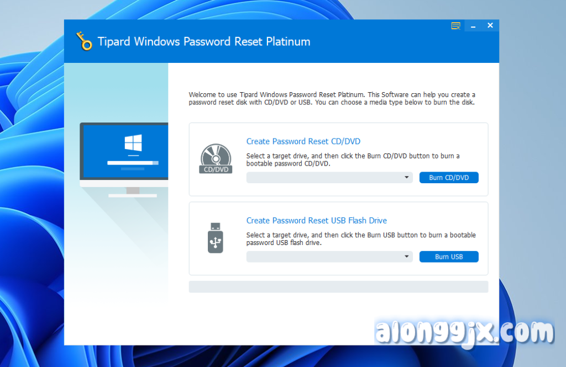Click the welcome message paragraph
Image resolution: width=566 pixels, height=367 pixels.
[332, 99]
